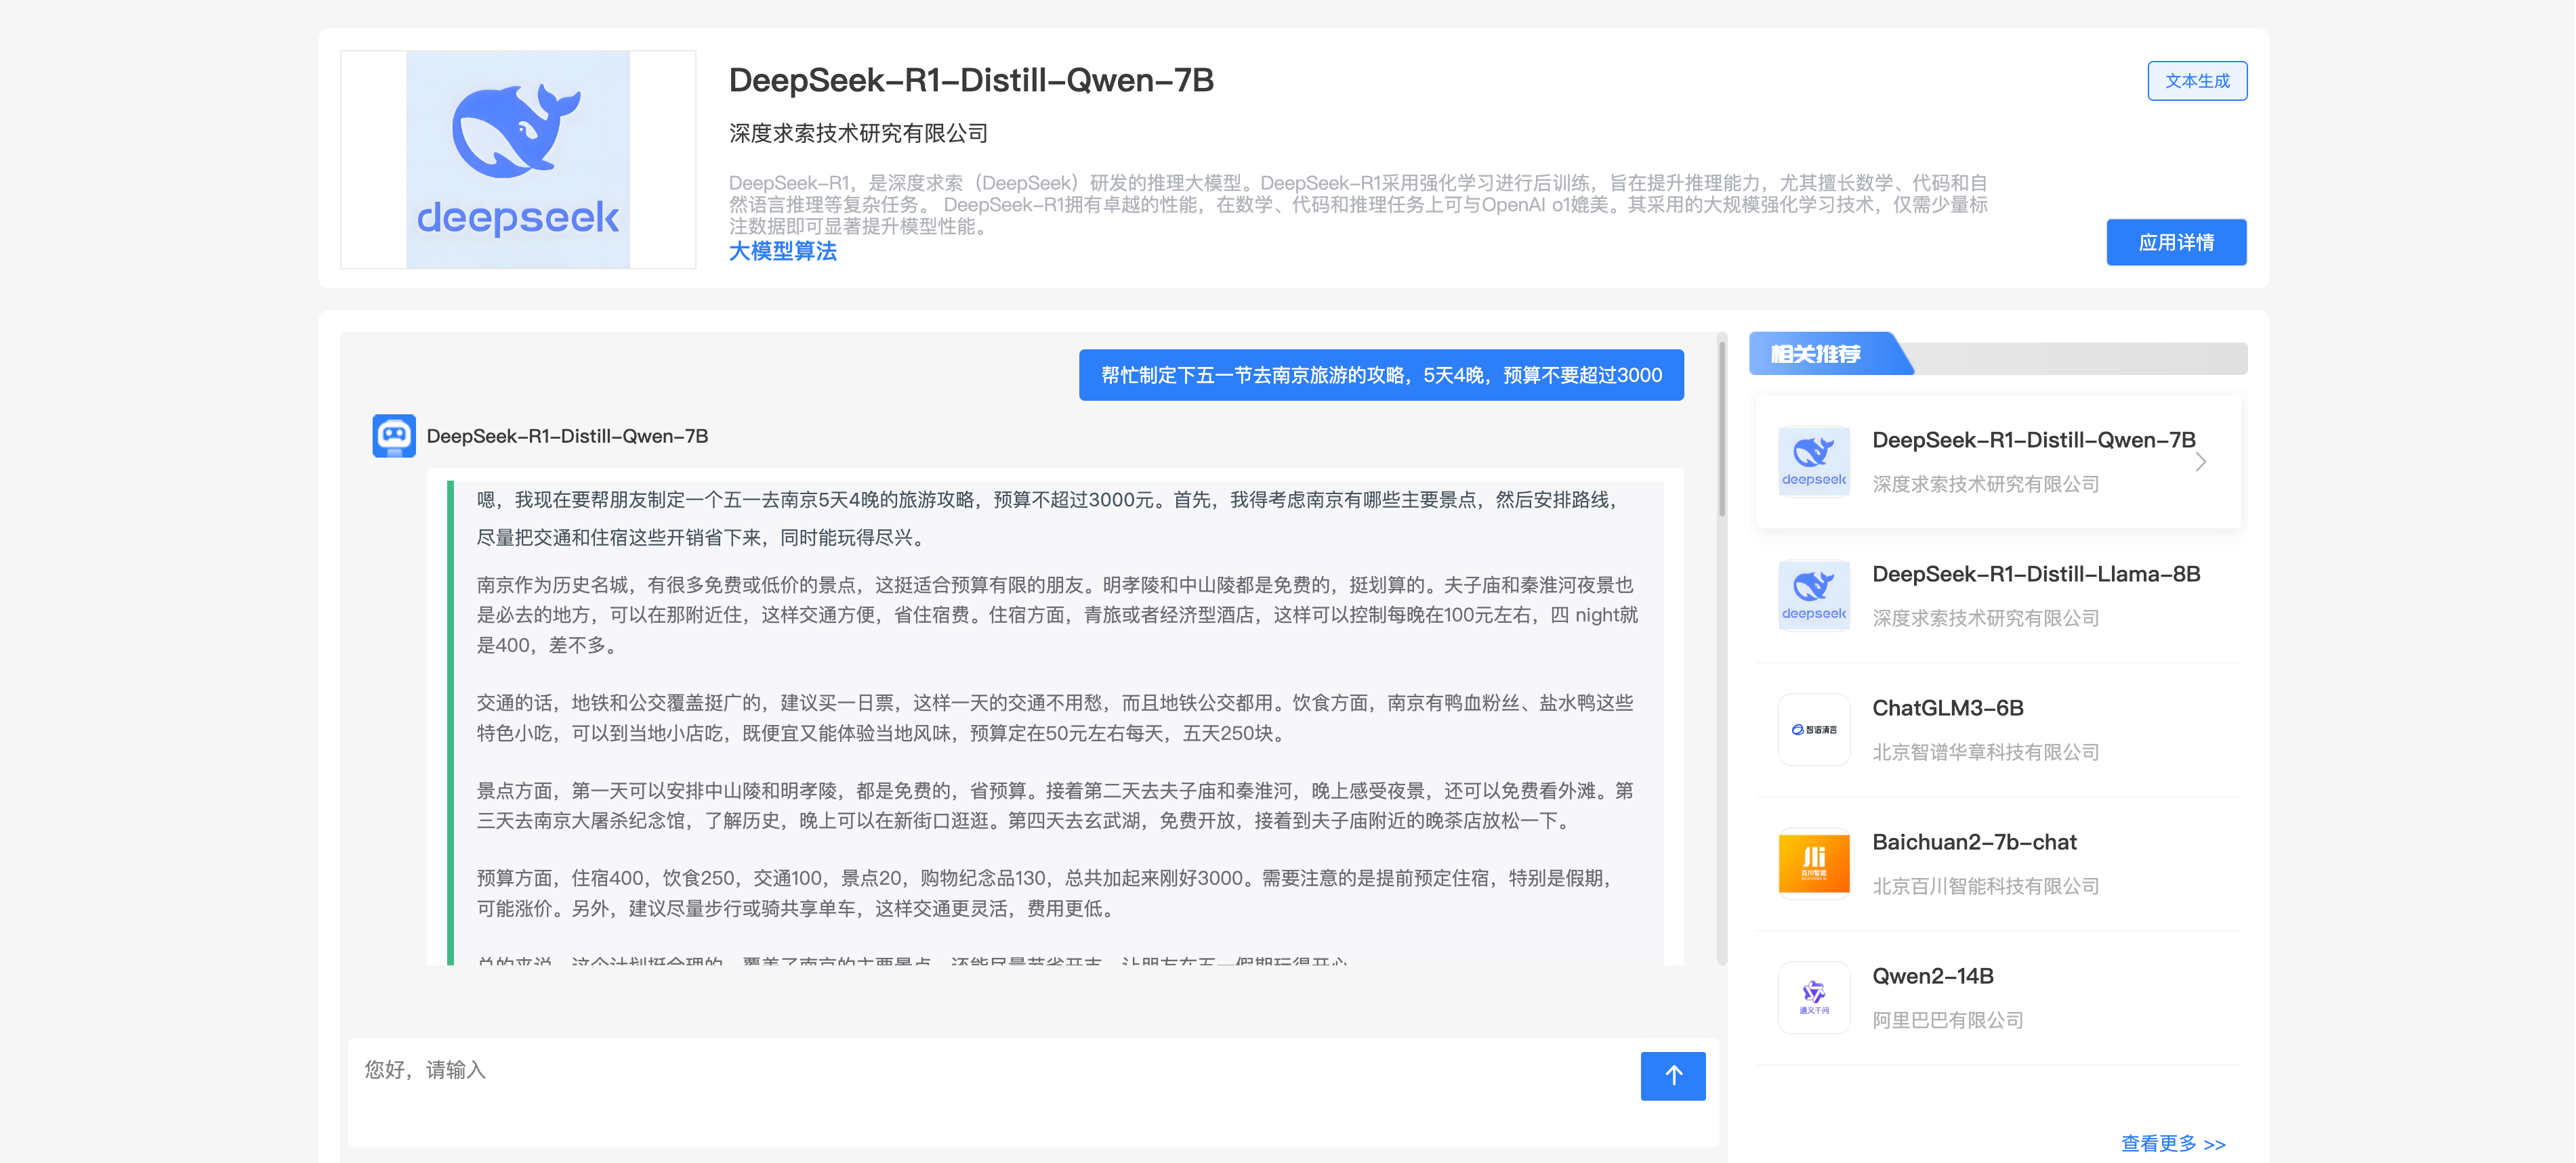Image resolution: width=2576 pixels, height=1163 pixels.
Task: Open the Baichuan2-7b-chat recommendation
Action: click(x=1998, y=863)
